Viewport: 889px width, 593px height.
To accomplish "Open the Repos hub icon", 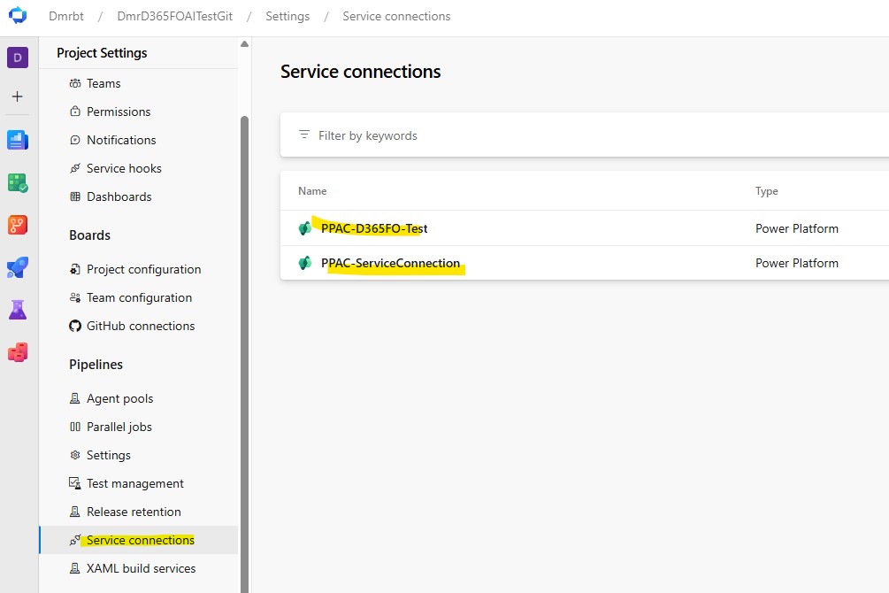I will click(18, 226).
